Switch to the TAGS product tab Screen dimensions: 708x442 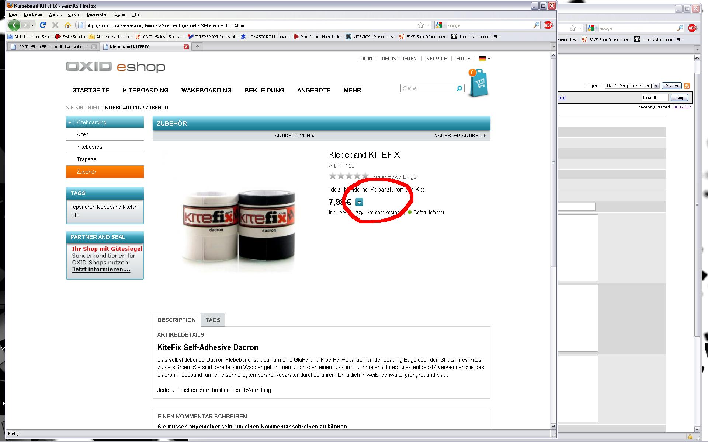point(213,320)
